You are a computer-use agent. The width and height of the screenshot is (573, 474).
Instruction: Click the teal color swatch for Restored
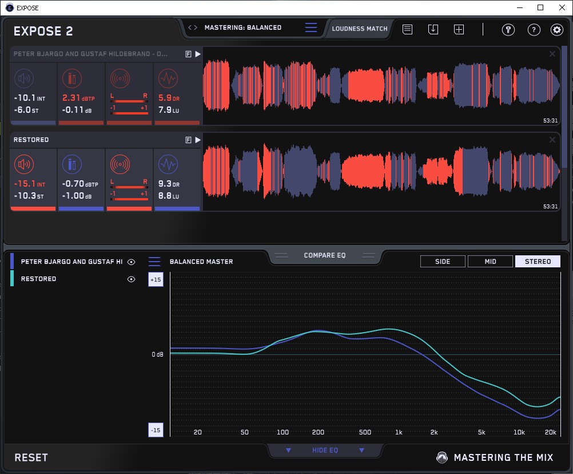point(12,278)
